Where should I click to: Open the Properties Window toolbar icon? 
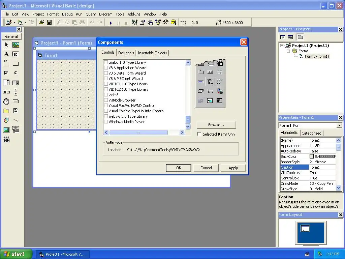point(143,23)
